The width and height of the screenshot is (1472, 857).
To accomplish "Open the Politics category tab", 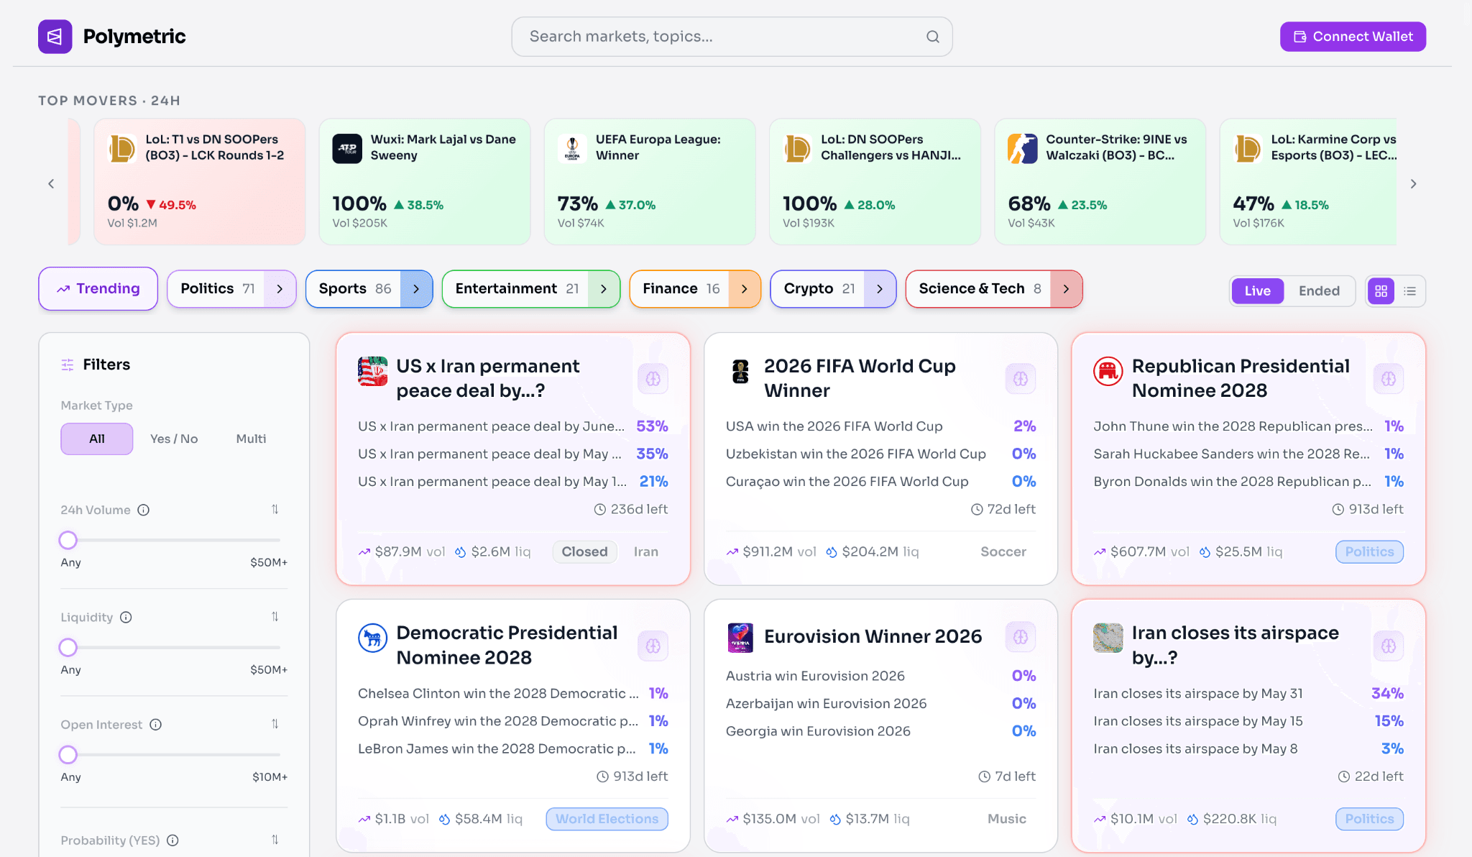I will click(216, 289).
